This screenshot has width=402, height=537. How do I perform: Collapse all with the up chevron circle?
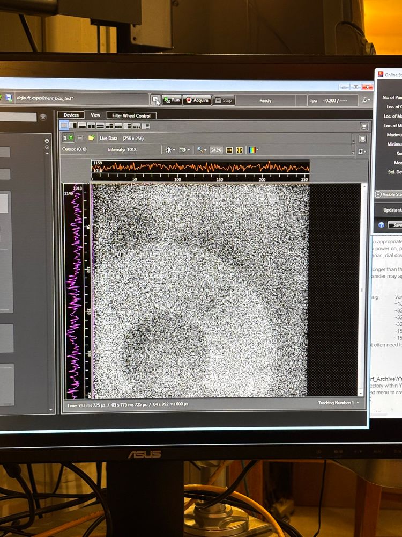click(x=47, y=141)
